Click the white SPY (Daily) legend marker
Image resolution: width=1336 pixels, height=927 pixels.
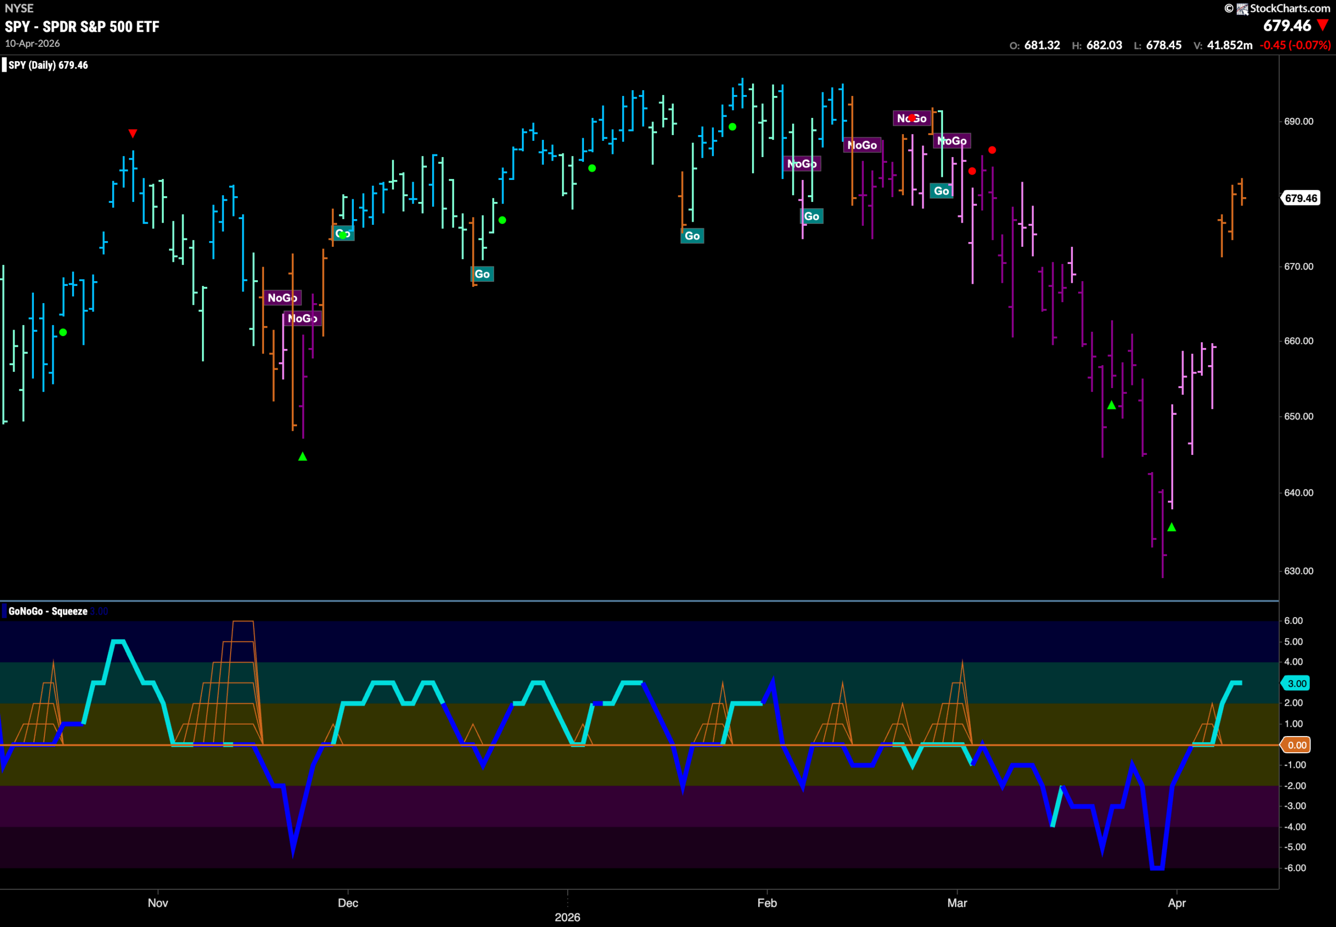(x=4, y=65)
